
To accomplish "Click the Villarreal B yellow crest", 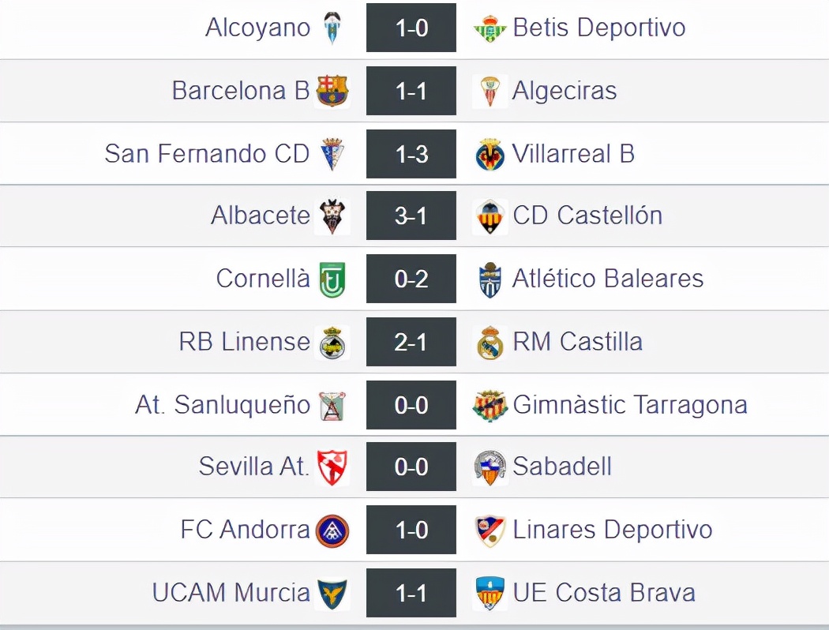I will (x=490, y=154).
